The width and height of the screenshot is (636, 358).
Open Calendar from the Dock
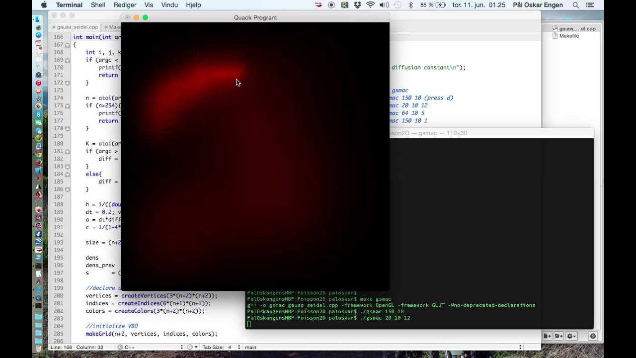tap(39, 43)
